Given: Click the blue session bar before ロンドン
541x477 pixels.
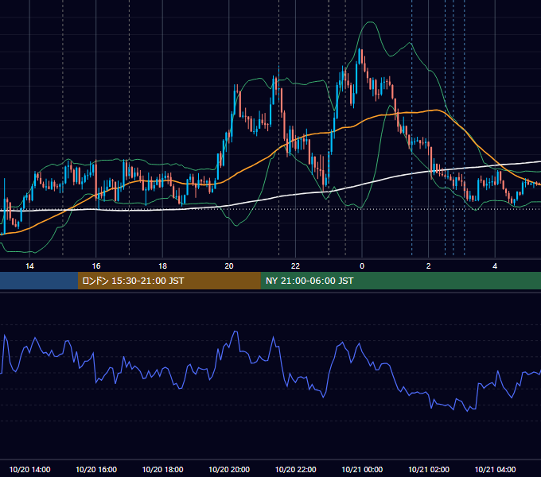Looking at the screenshot, I should [x=39, y=281].
